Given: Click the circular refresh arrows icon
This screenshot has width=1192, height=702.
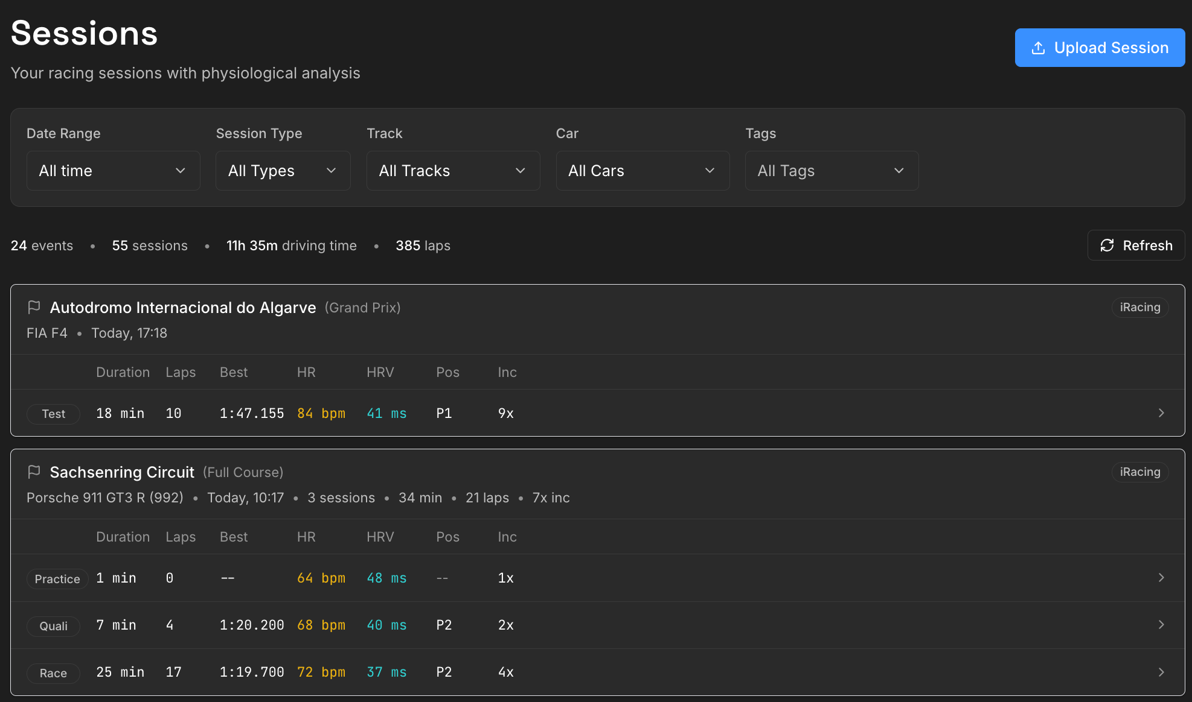Looking at the screenshot, I should pos(1107,245).
